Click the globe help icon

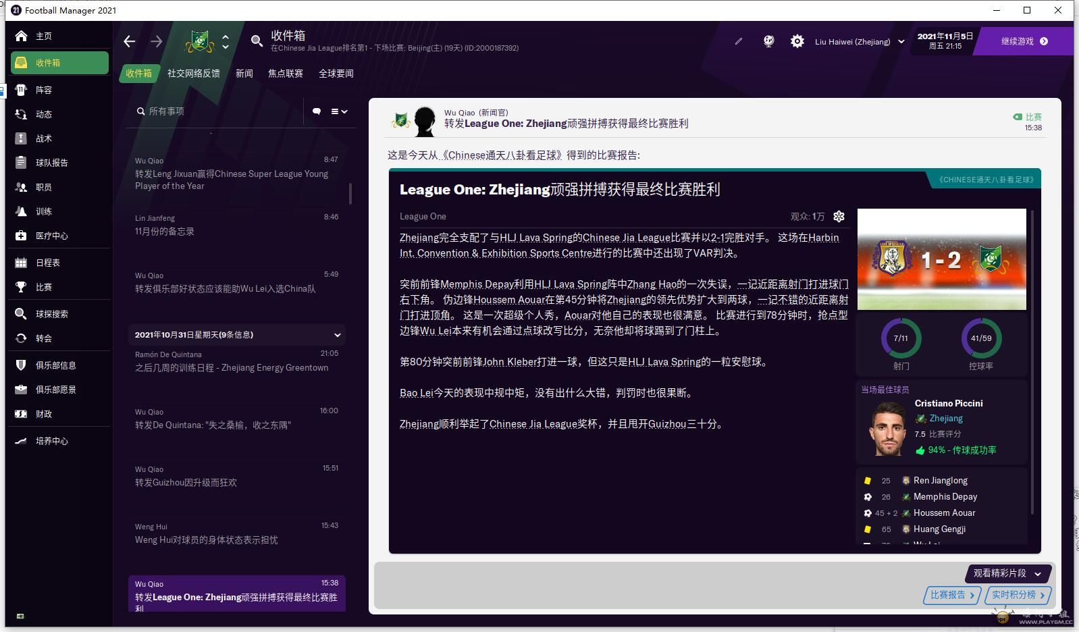(768, 42)
